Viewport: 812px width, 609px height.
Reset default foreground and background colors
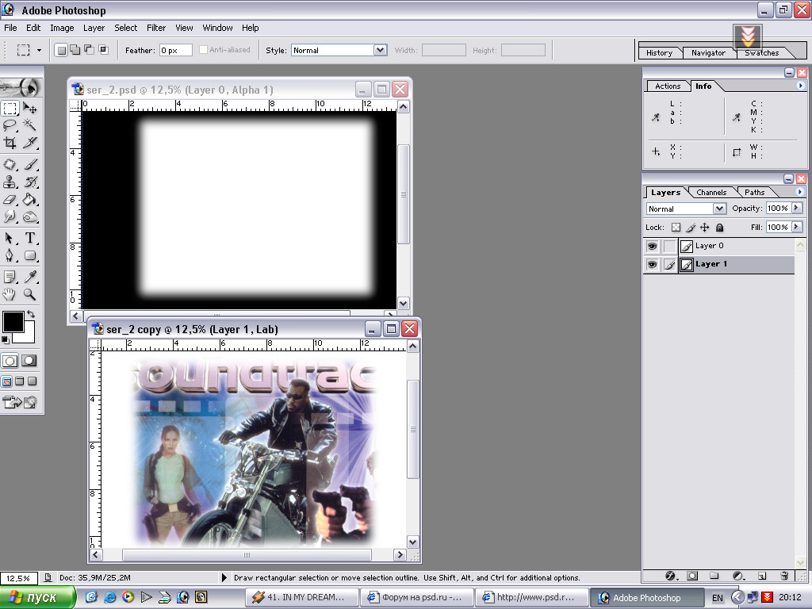click(x=6, y=339)
